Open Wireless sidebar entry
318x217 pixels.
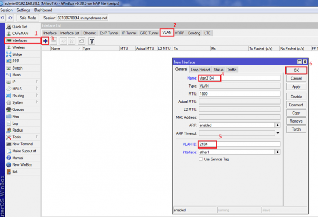click(23, 47)
